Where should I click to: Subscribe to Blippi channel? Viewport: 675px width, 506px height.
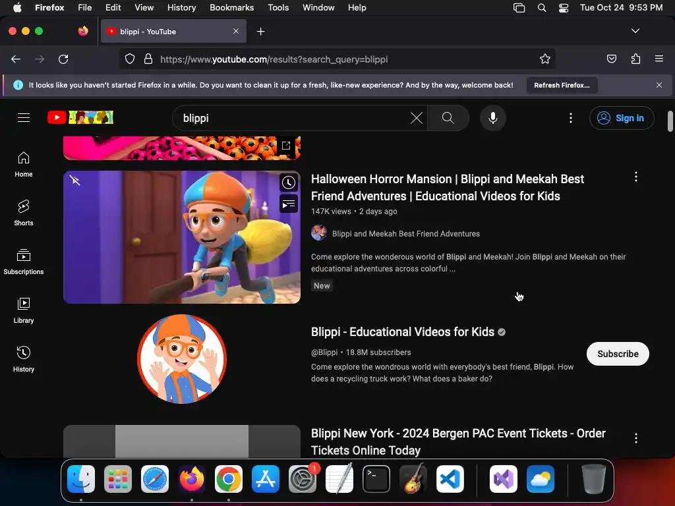[x=618, y=354]
